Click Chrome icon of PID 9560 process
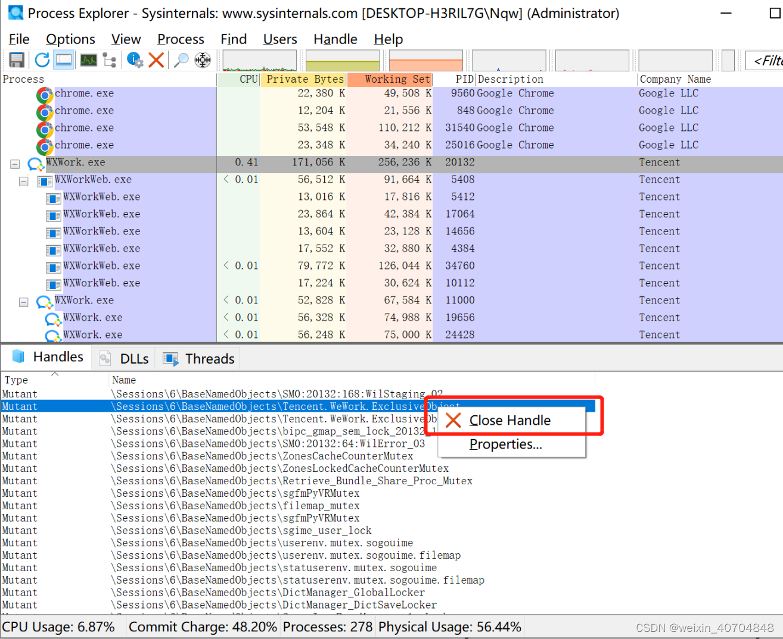783x639 pixels. [x=45, y=95]
